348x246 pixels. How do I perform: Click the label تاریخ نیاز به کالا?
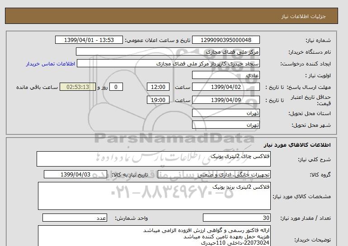pos(130,175)
